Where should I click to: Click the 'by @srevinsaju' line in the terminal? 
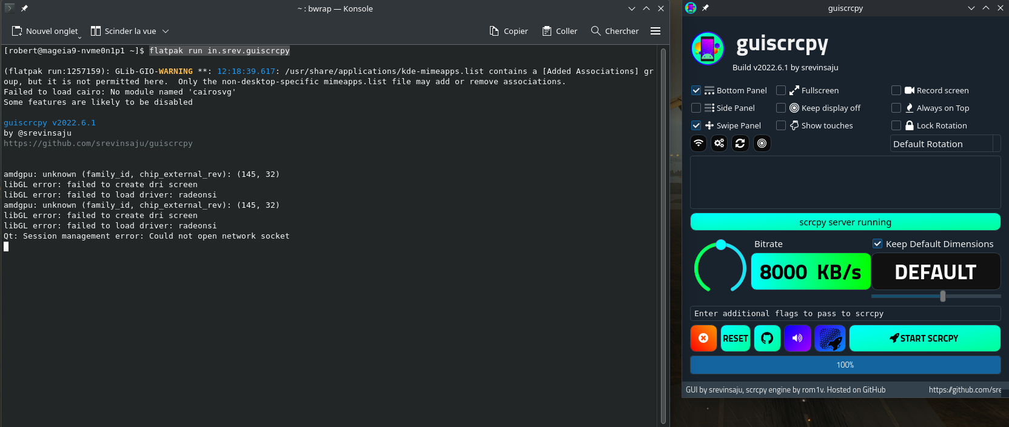38,133
